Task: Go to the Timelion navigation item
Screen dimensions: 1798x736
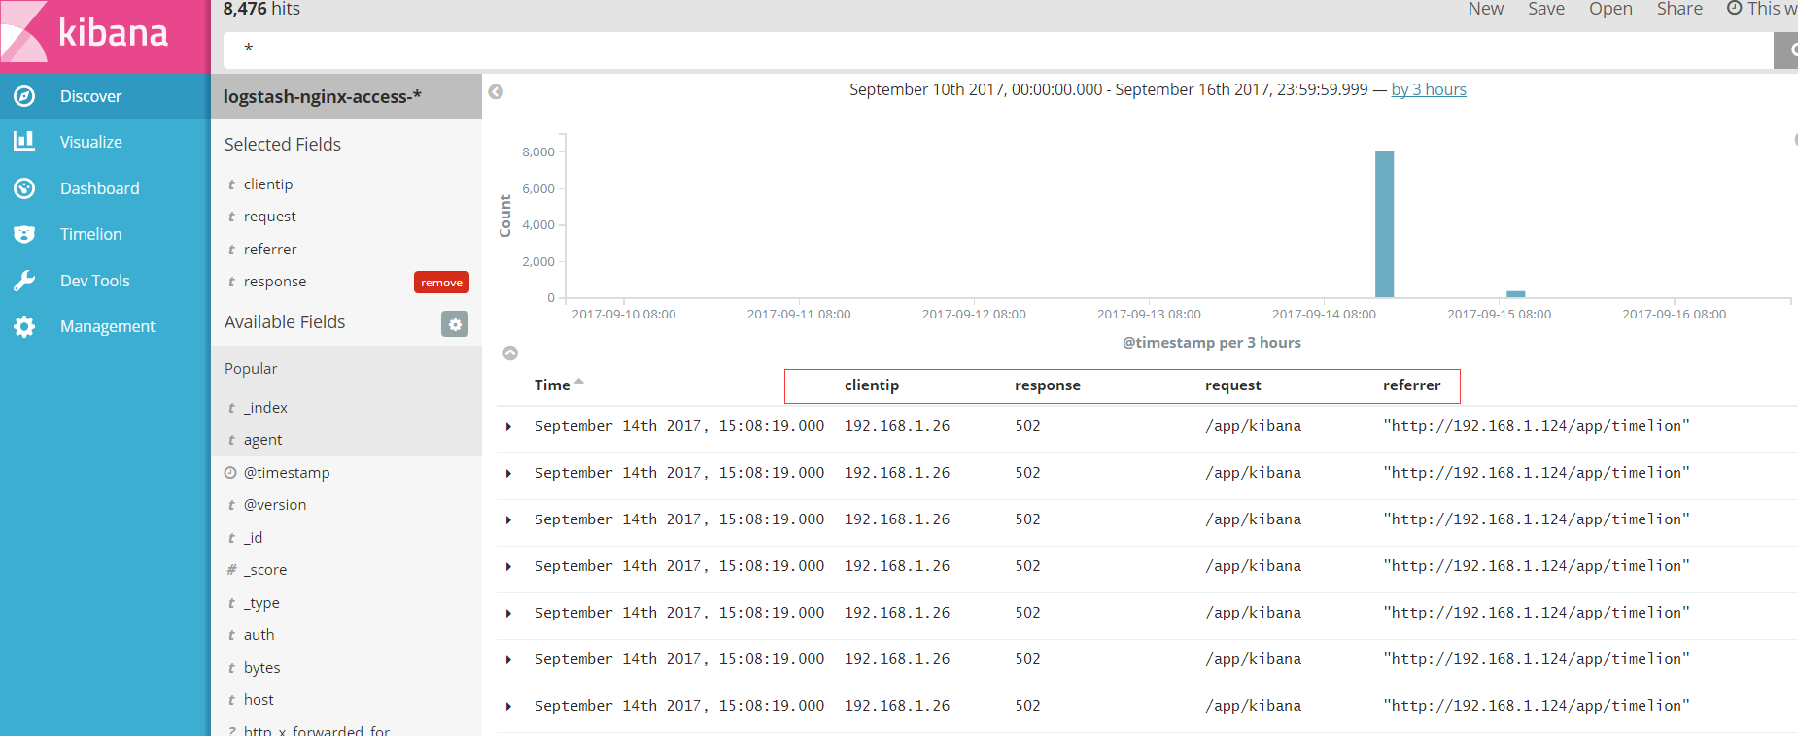Action: click(x=105, y=234)
